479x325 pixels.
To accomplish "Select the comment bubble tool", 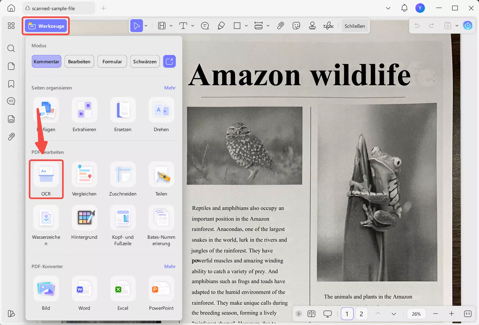I will (205, 26).
